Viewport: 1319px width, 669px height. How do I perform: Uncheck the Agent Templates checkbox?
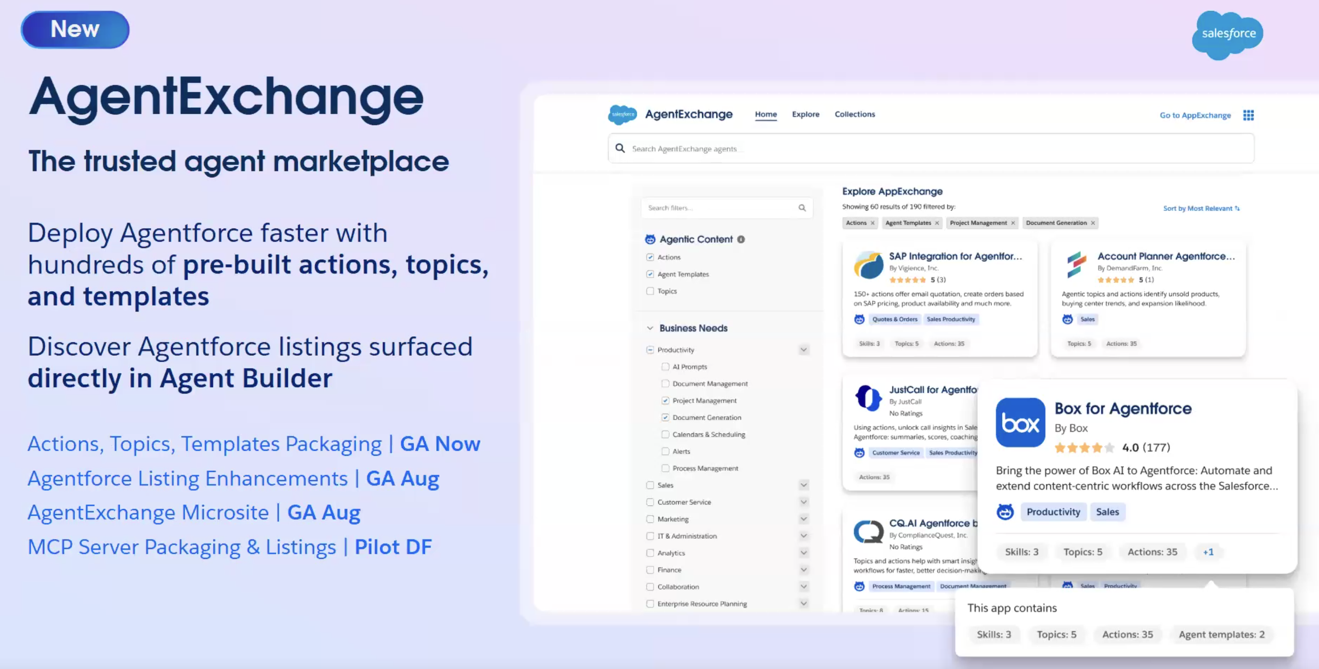coord(650,274)
